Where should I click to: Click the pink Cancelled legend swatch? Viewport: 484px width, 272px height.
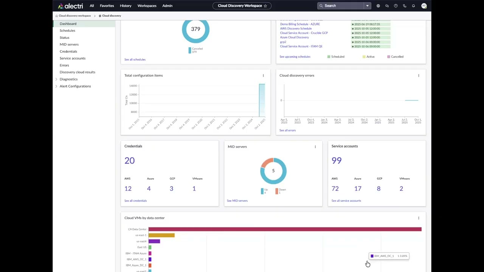pos(389,56)
